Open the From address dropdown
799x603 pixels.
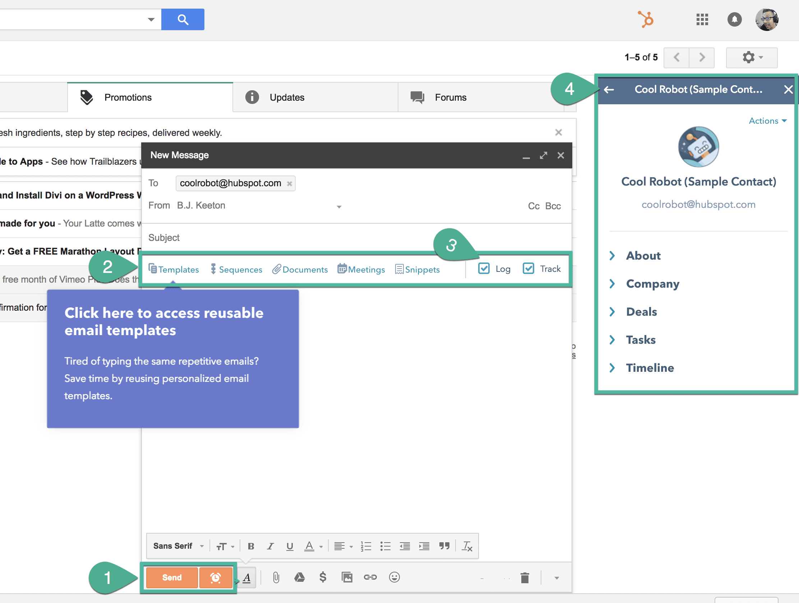pyautogui.click(x=339, y=207)
